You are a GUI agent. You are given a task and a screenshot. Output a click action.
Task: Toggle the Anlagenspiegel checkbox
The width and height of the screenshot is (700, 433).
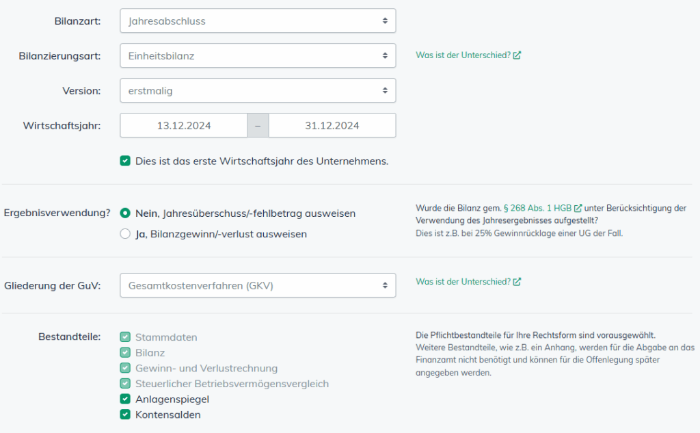125,399
